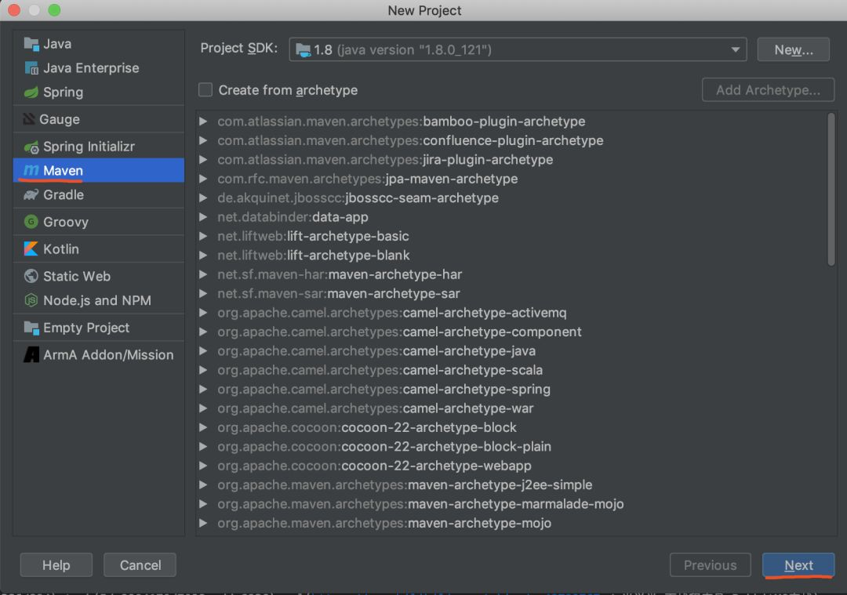Click the Gauge icon in sidebar
This screenshot has height=595, width=847.
click(29, 119)
